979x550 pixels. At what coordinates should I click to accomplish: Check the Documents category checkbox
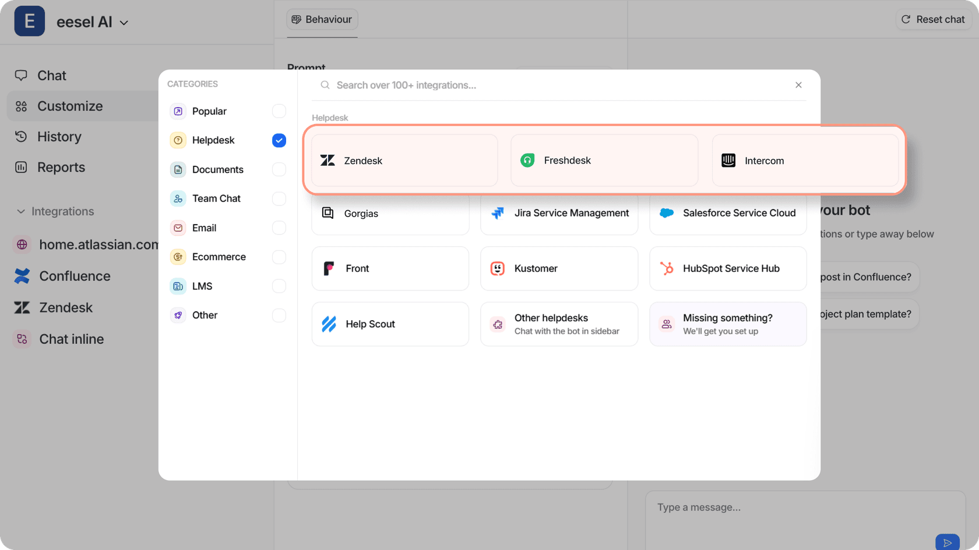(279, 169)
